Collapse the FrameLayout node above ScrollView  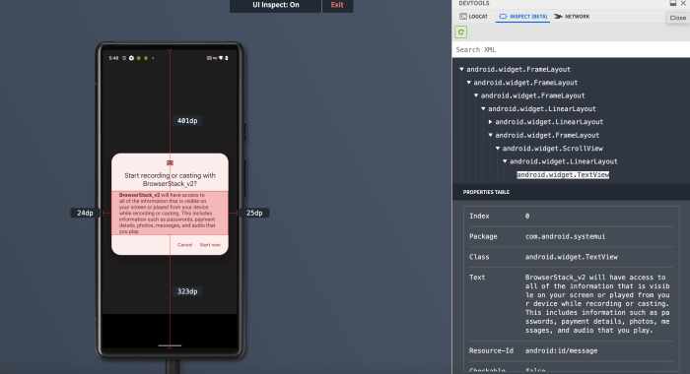point(490,135)
